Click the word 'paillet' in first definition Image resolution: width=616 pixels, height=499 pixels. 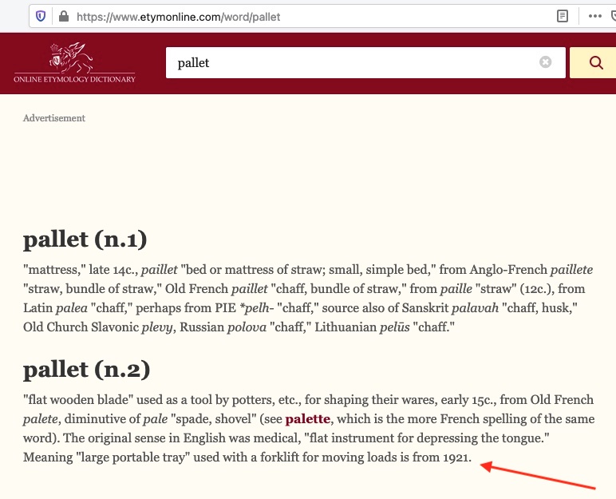click(160, 270)
